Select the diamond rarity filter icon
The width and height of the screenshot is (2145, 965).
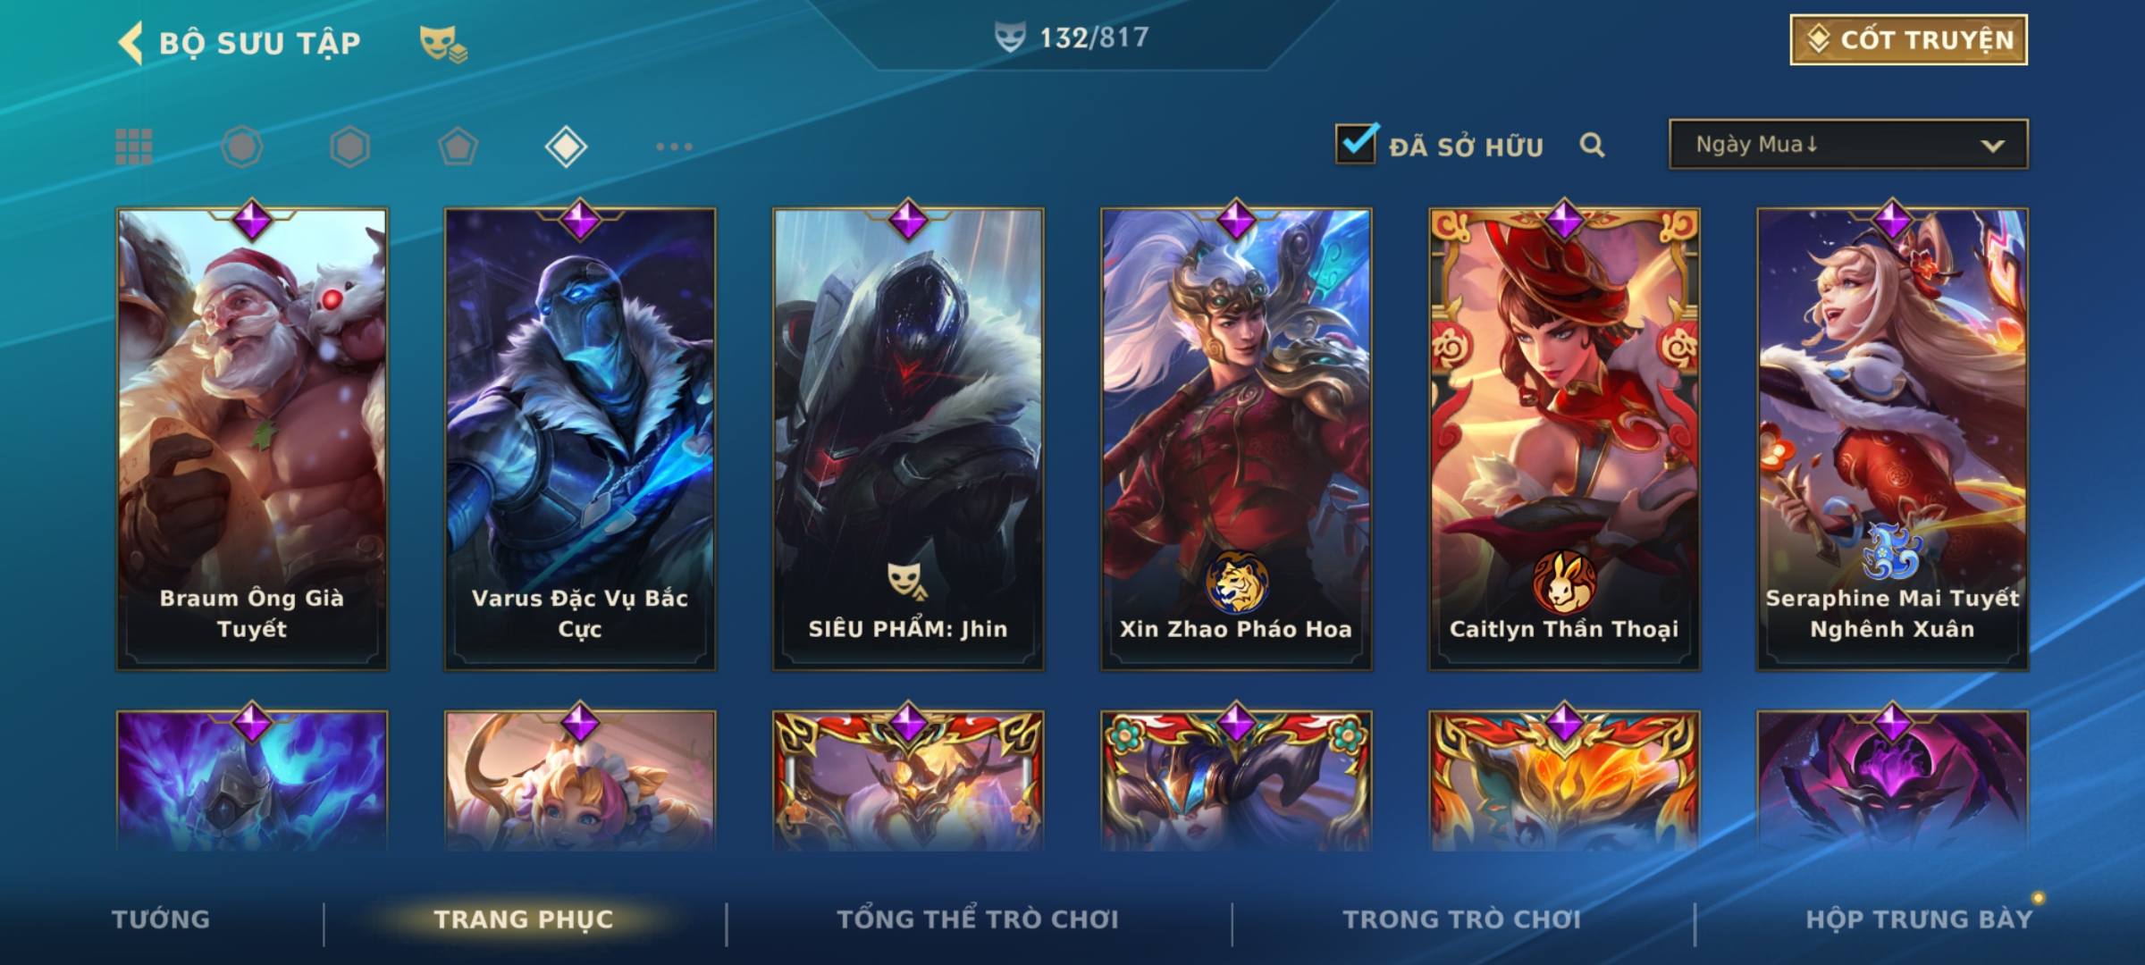[x=566, y=147]
